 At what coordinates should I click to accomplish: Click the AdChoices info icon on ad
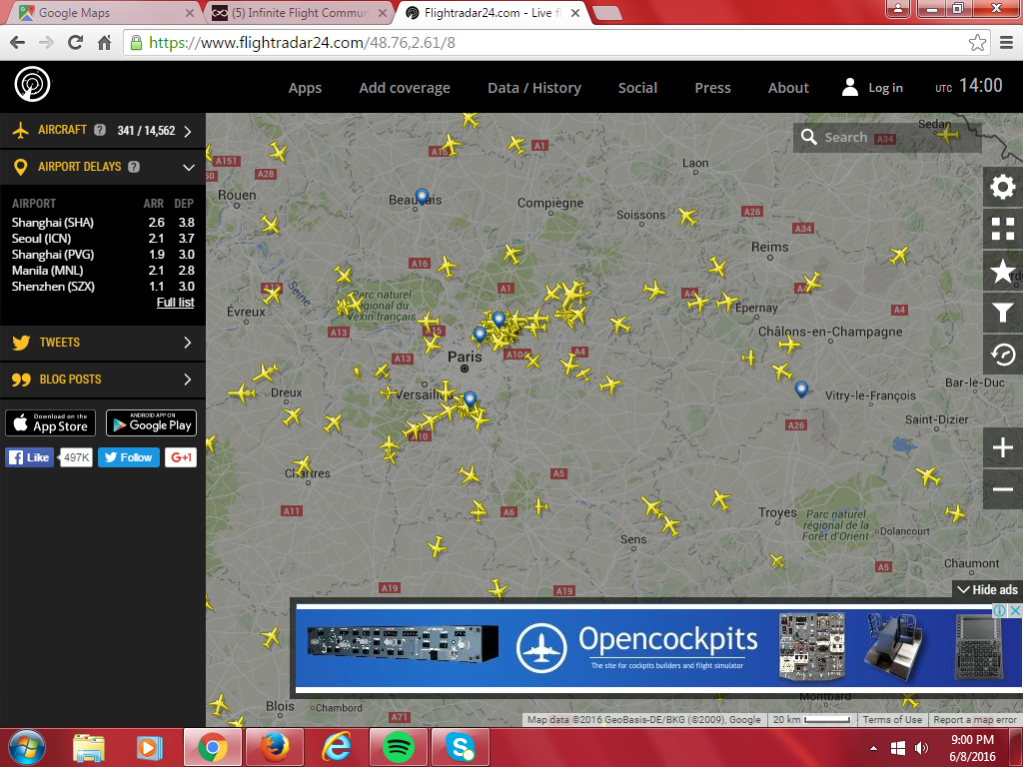click(999, 611)
